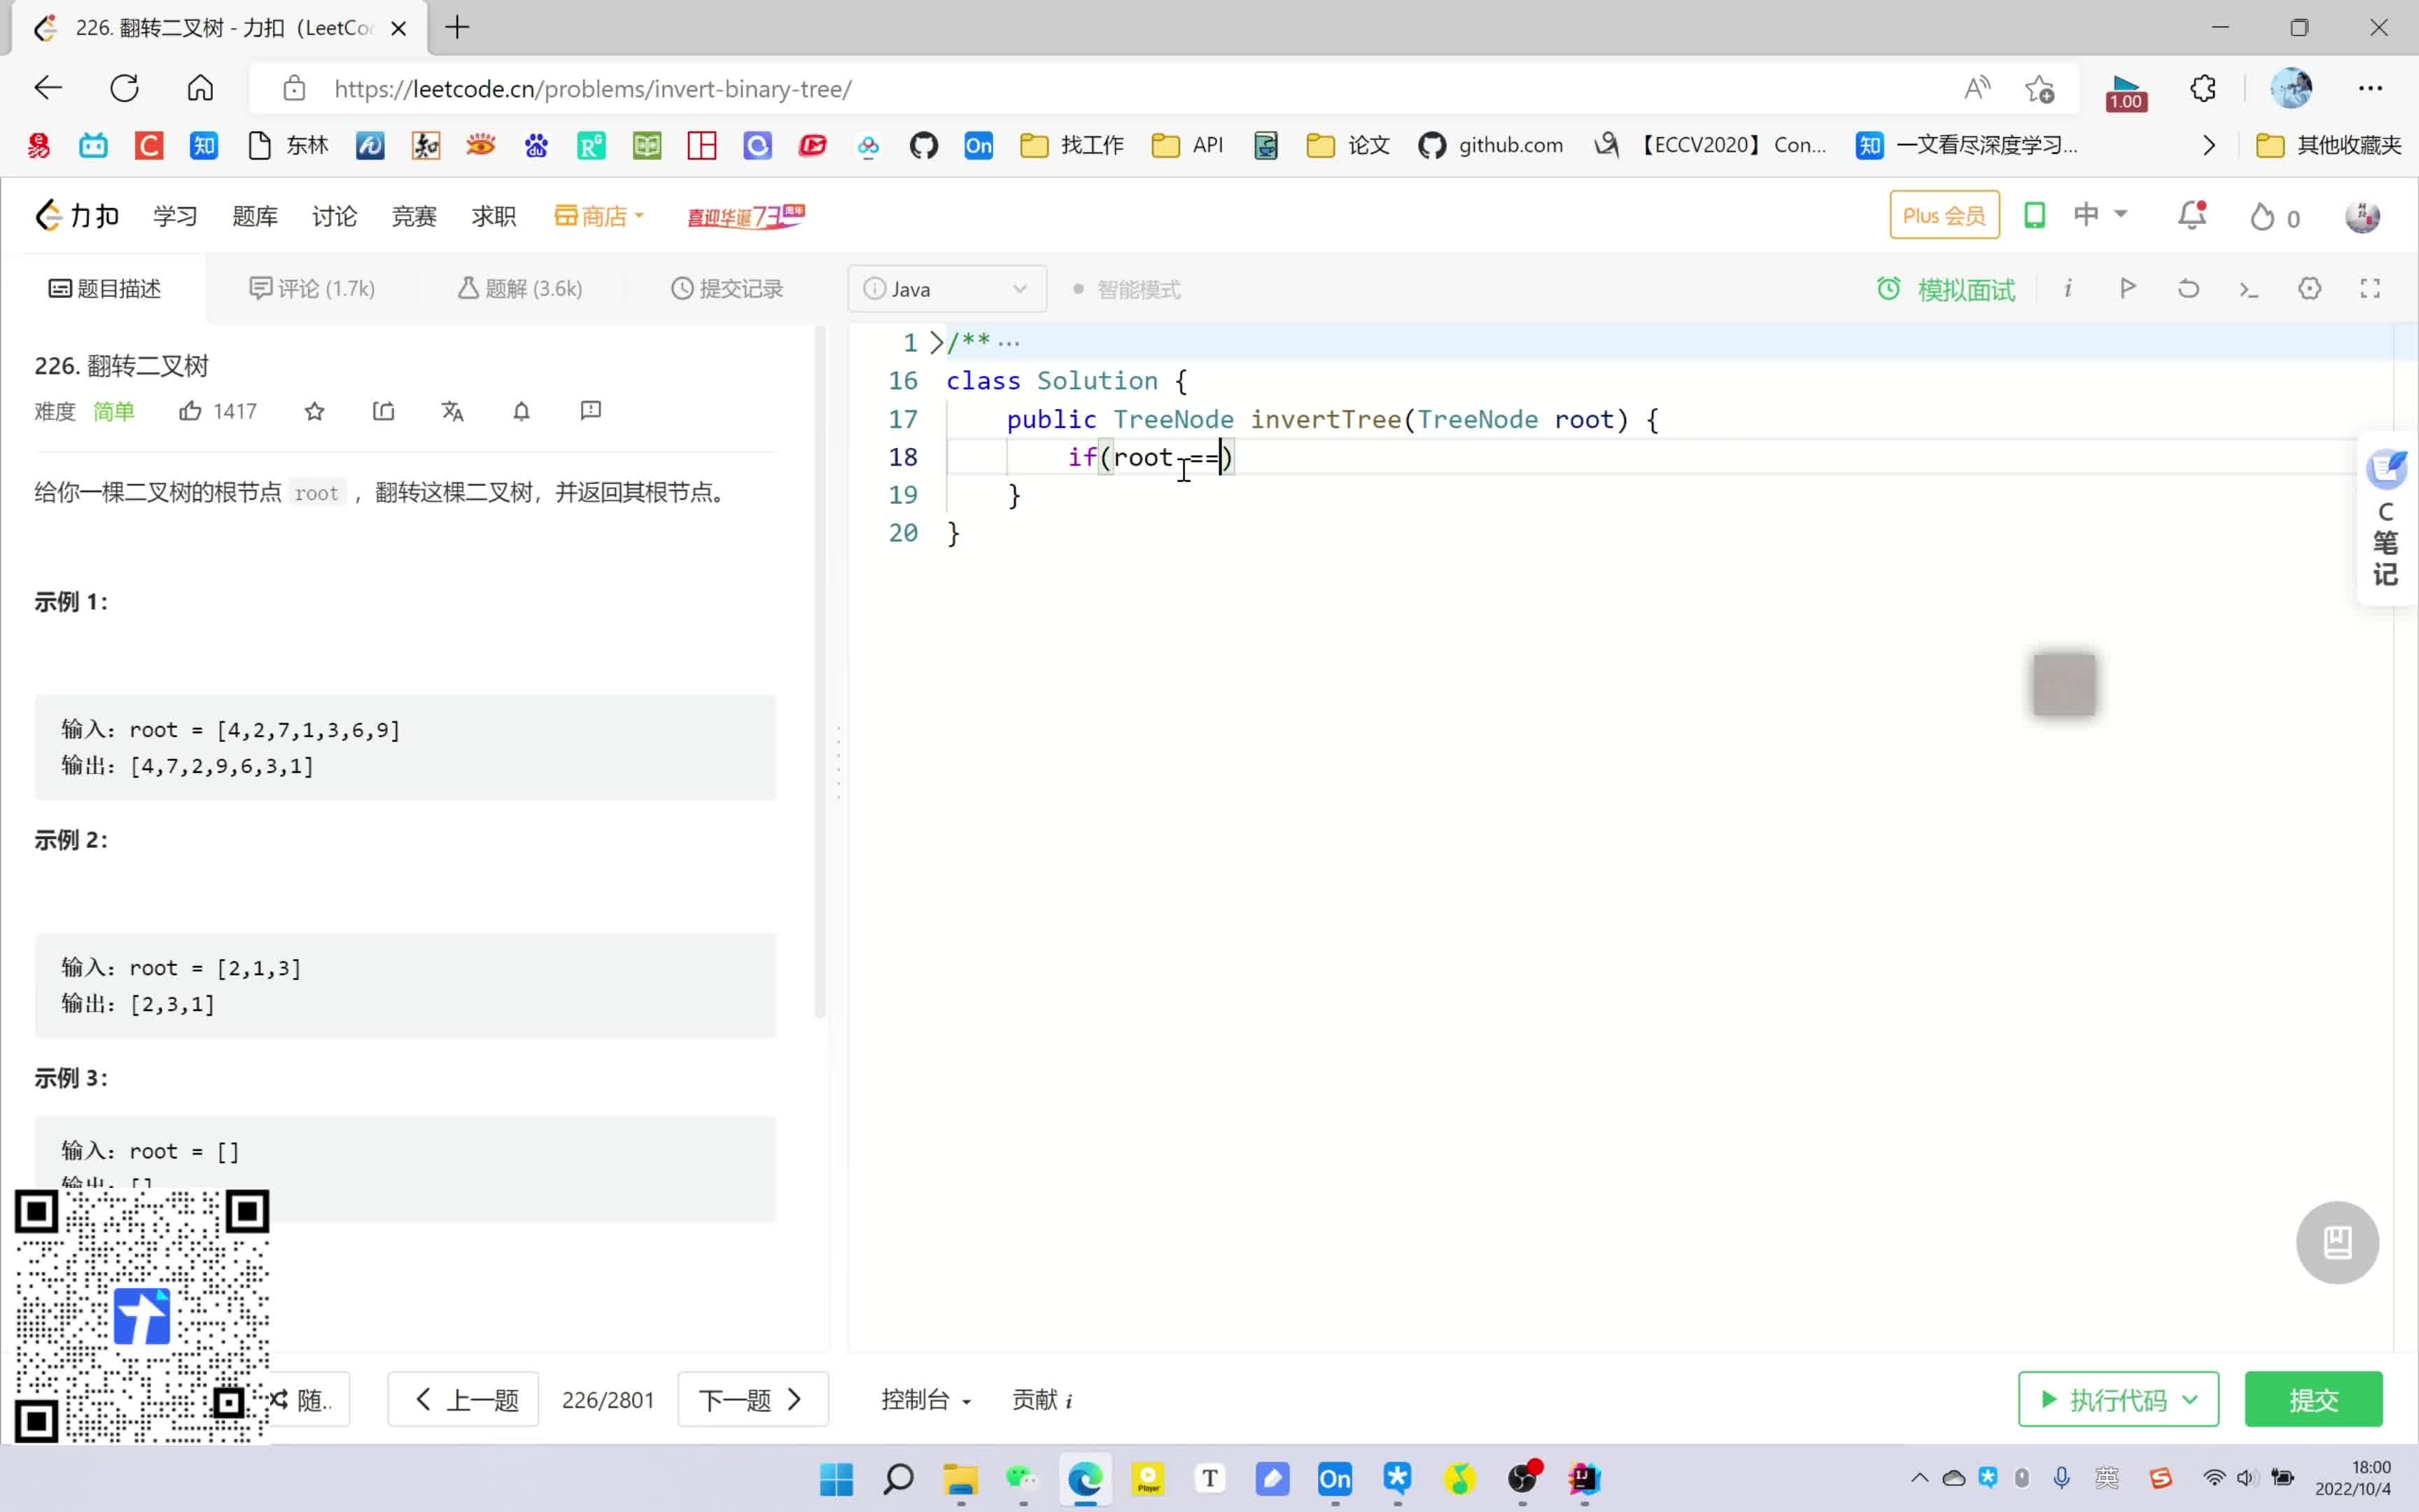The image size is (2419, 1512).
Task: Click the 贡献 contribute link
Action: click(1042, 1399)
